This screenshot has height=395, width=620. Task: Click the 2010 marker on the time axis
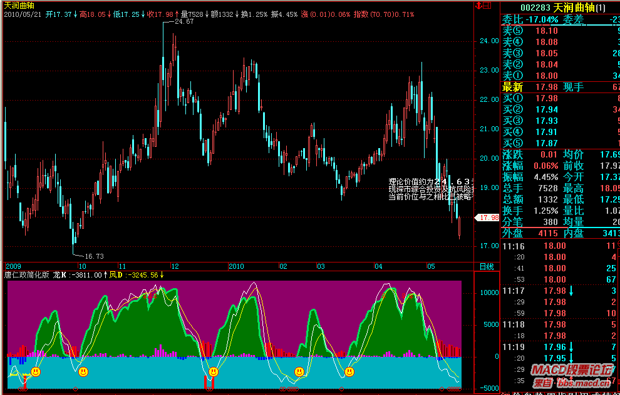click(236, 266)
